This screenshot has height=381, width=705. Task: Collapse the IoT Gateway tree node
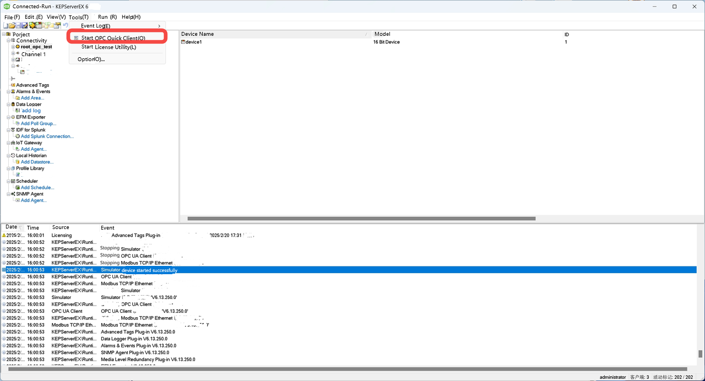[8, 143]
